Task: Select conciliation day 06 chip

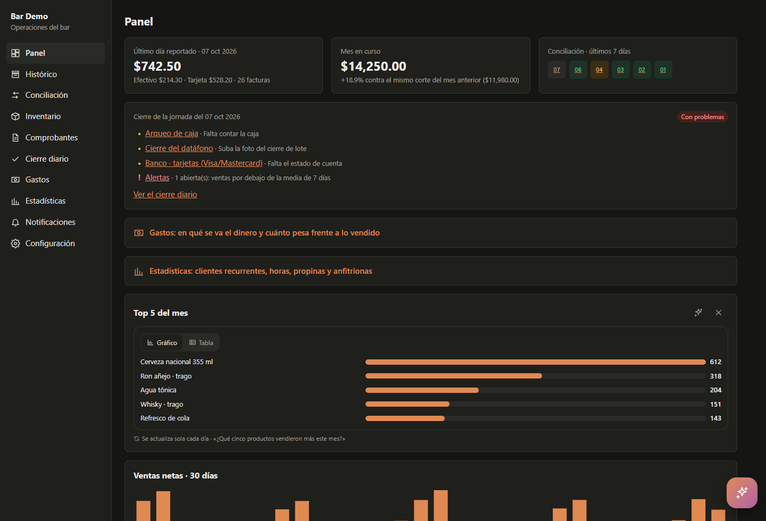Action: point(578,70)
